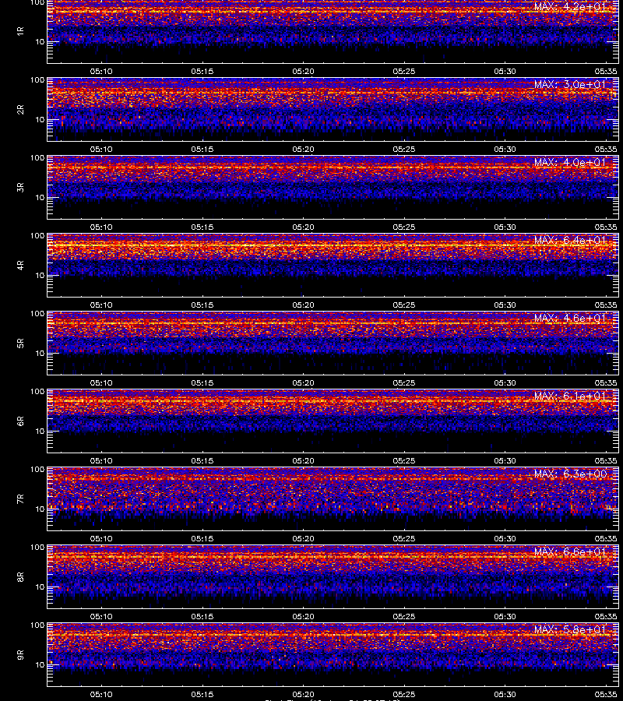Click the 2R panel axis label
Viewport: 623px width, 701px height.
20,110
